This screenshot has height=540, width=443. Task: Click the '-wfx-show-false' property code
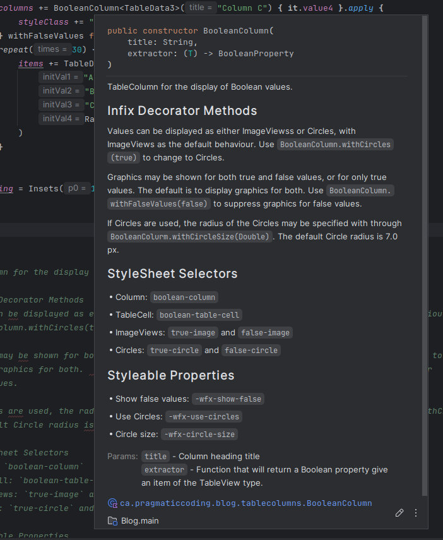(228, 399)
